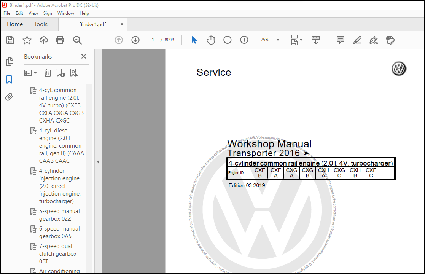Open Bookmarks options menu dropdown
This screenshot has height=274, width=425.
point(30,73)
